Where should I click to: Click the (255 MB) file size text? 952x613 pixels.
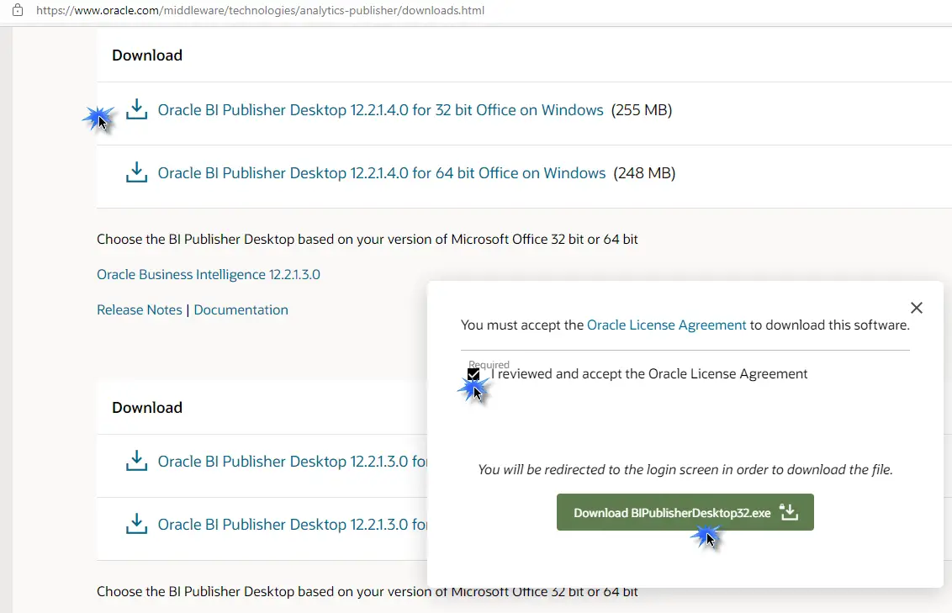tap(642, 110)
